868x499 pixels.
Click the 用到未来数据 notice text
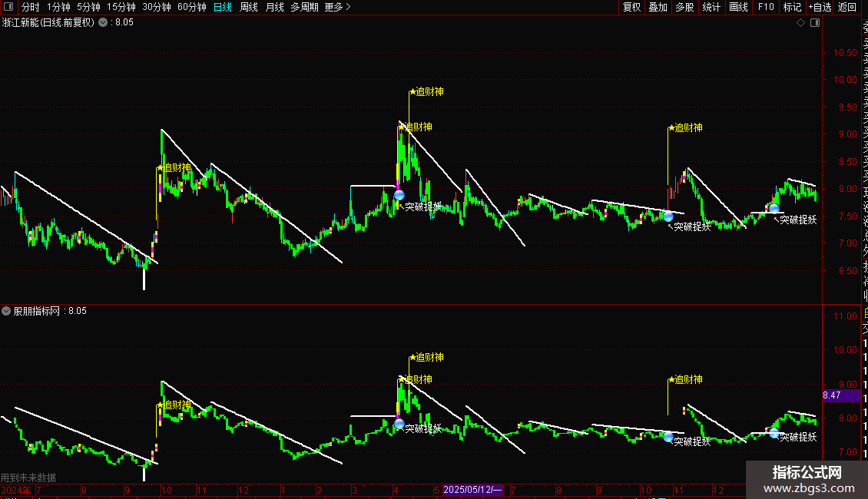click(28, 478)
